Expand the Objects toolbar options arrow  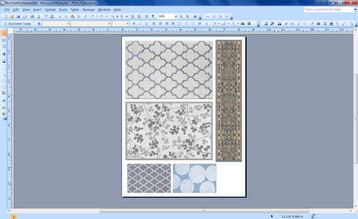[5, 119]
